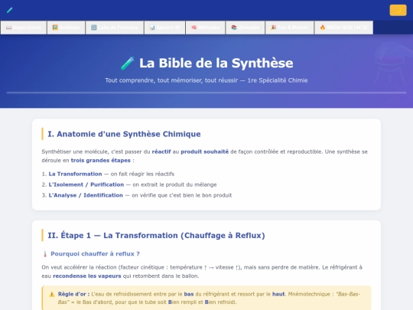The width and height of the screenshot is (413, 310).
Task: Click the list item 'L'Analyse / Identification'
Action: tap(86, 195)
